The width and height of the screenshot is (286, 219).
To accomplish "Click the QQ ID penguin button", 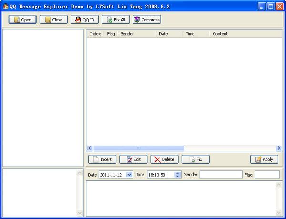I will (85, 20).
